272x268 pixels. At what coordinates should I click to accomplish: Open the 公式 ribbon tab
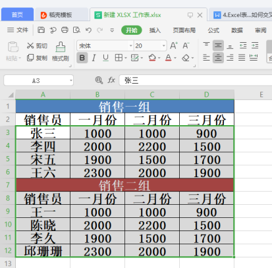(x=213, y=30)
